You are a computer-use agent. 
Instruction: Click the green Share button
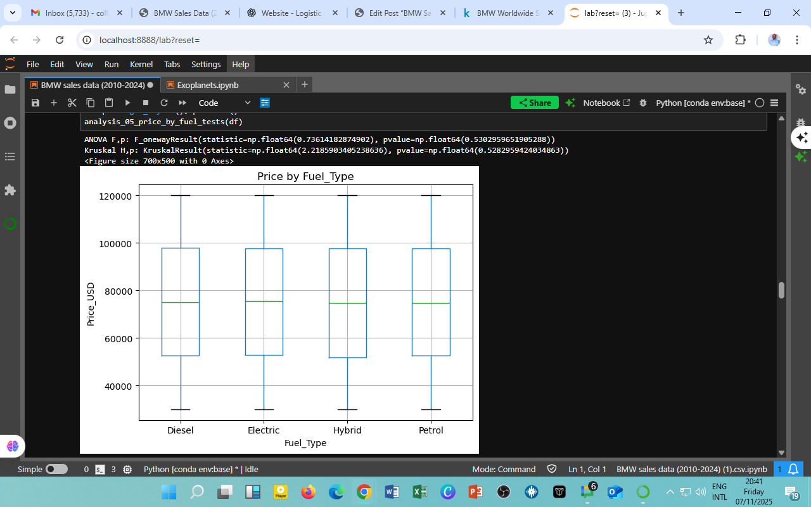(534, 103)
